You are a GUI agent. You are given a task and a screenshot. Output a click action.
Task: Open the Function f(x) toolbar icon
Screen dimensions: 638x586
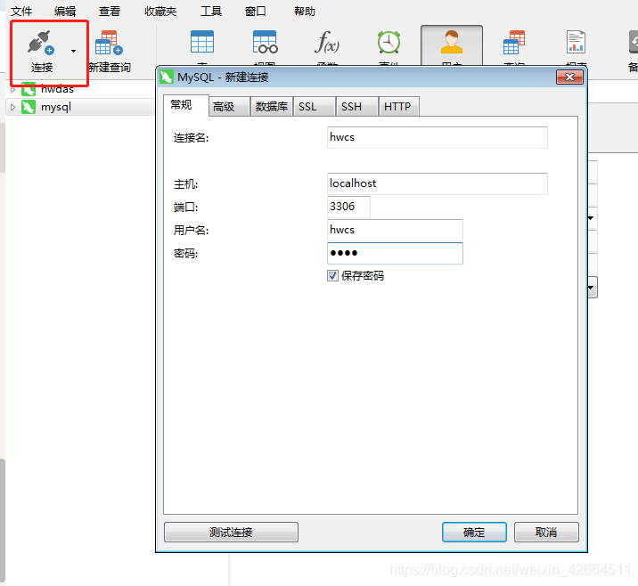tap(327, 42)
